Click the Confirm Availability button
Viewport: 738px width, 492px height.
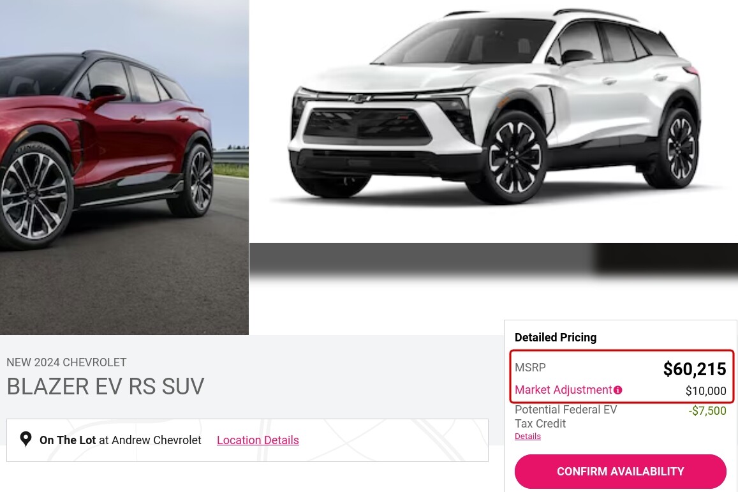point(621,472)
